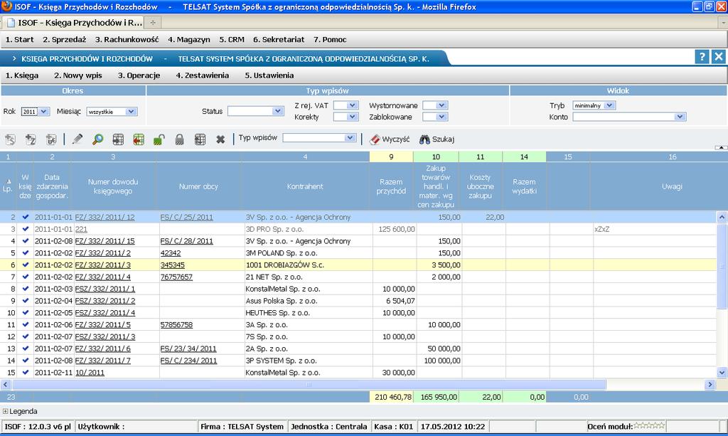The width and height of the screenshot is (728, 436).
Task: Click the pencil edit icon
Action: (77, 139)
